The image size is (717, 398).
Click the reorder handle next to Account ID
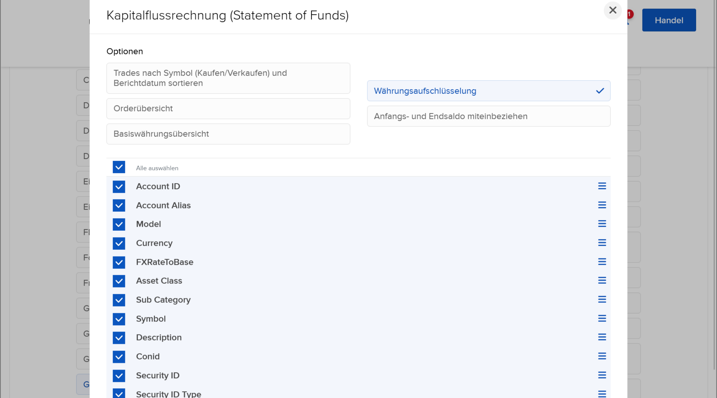tap(602, 186)
